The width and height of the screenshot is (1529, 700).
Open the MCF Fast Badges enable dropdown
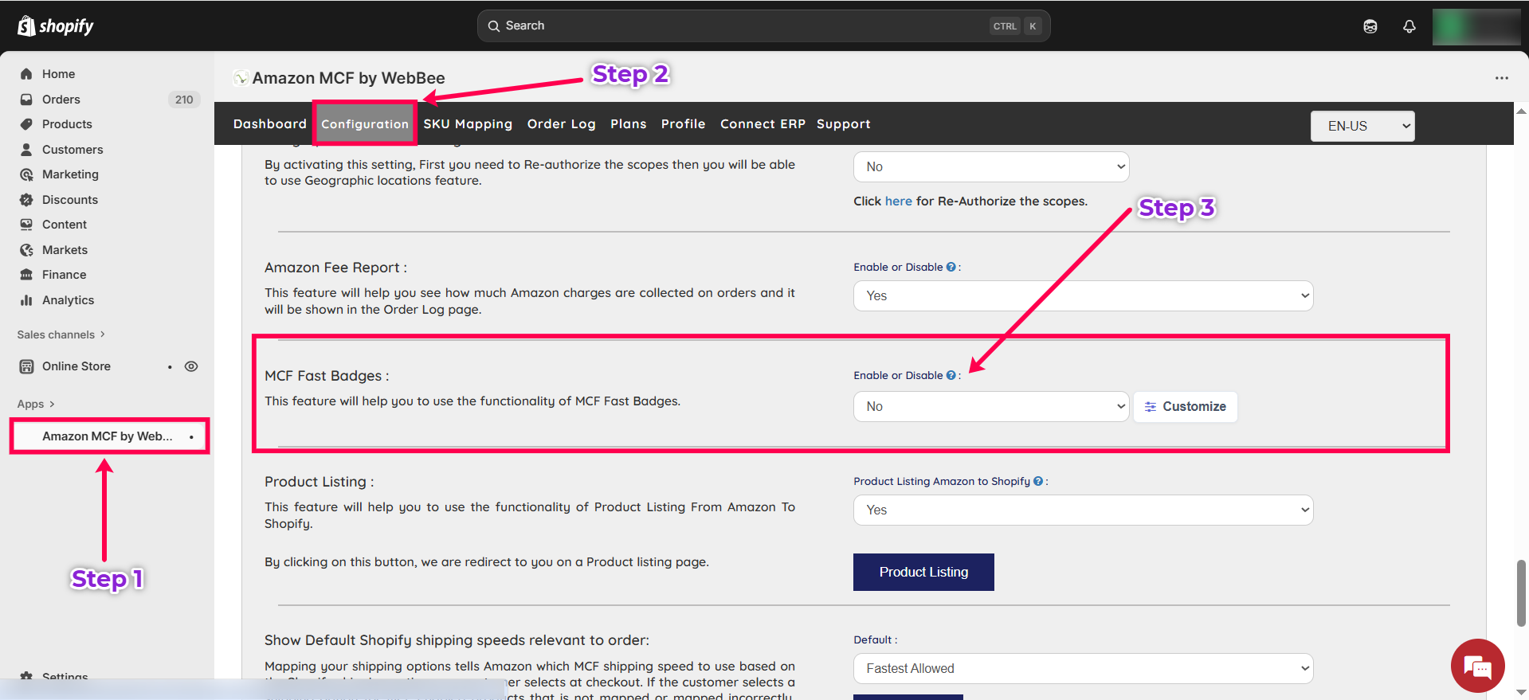tap(990, 407)
